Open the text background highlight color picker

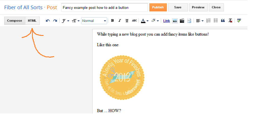(155, 21)
